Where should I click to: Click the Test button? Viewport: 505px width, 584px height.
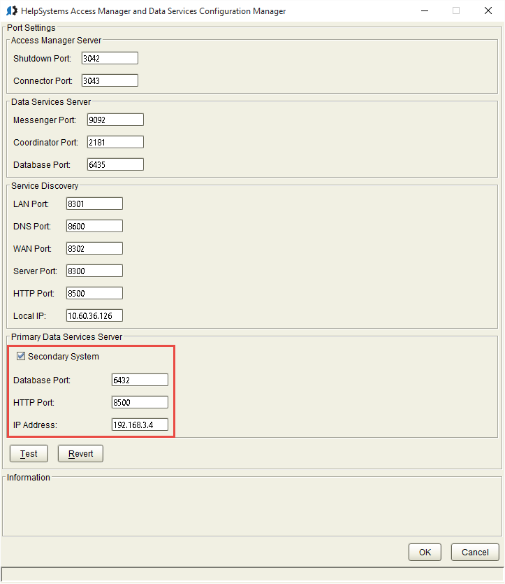pos(29,453)
